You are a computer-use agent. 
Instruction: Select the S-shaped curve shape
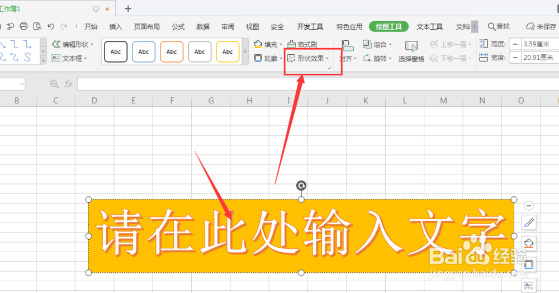27,57
